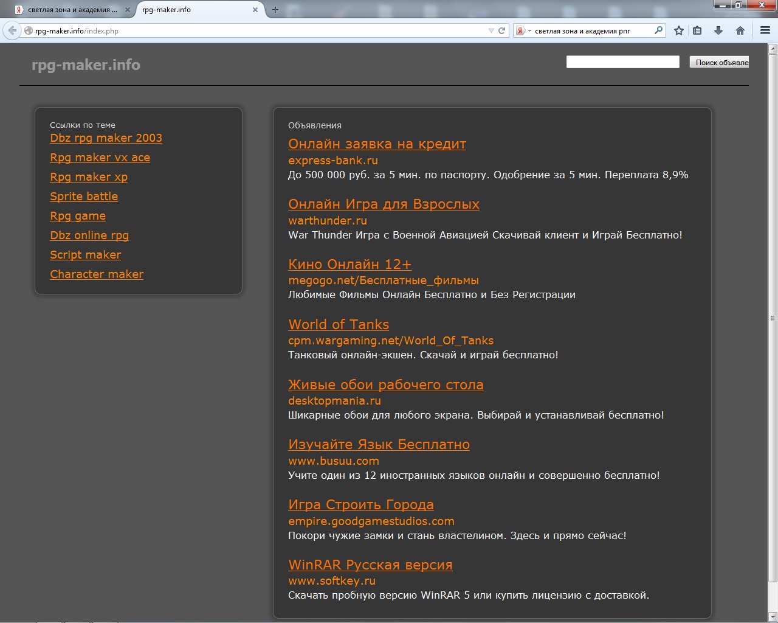Click the site identity globe icon

[x=29, y=30]
